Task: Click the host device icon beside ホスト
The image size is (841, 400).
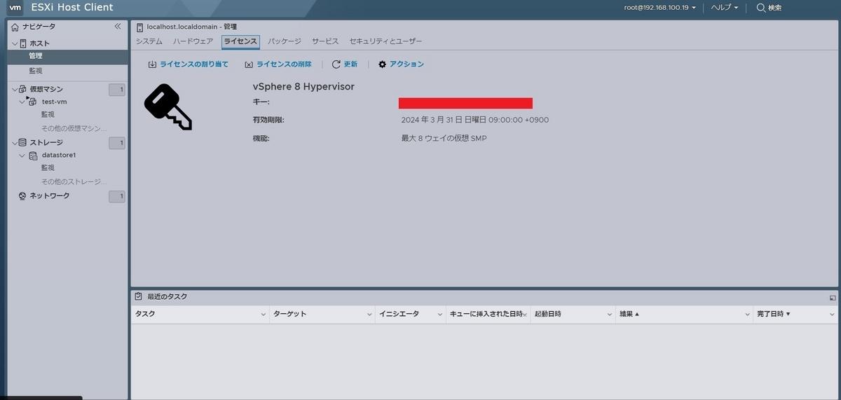Action: click(23, 43)
